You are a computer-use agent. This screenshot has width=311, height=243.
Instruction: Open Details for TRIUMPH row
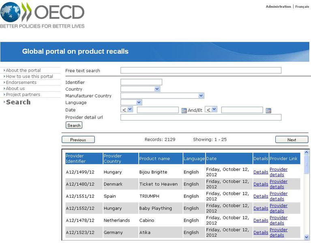click(x=261, y=196)
